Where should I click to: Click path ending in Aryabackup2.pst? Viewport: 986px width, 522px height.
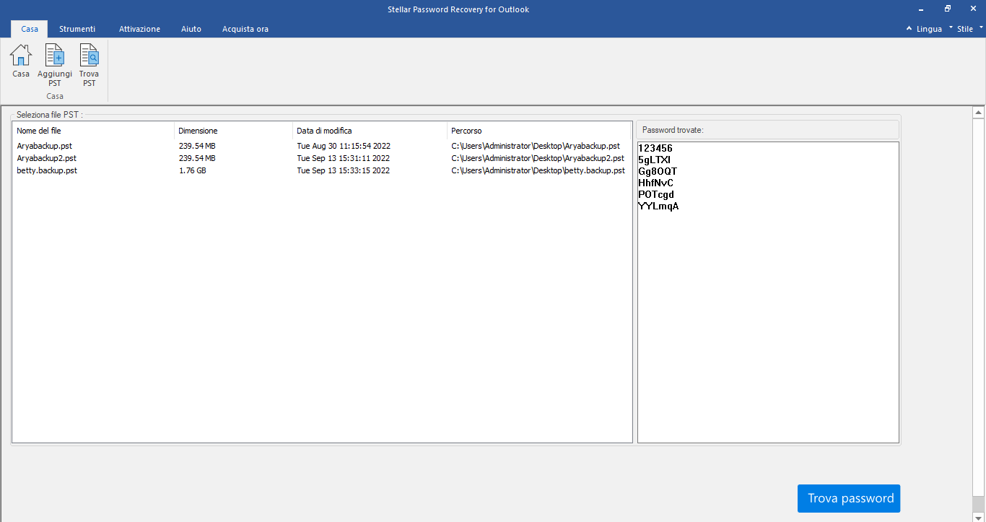point(538,158)
